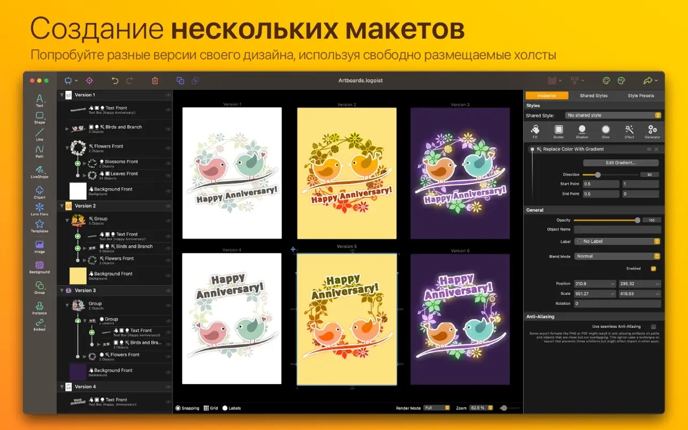Open the Shared Style dropdown
This screenshot has width=688, height=430.
pos(613,115)
